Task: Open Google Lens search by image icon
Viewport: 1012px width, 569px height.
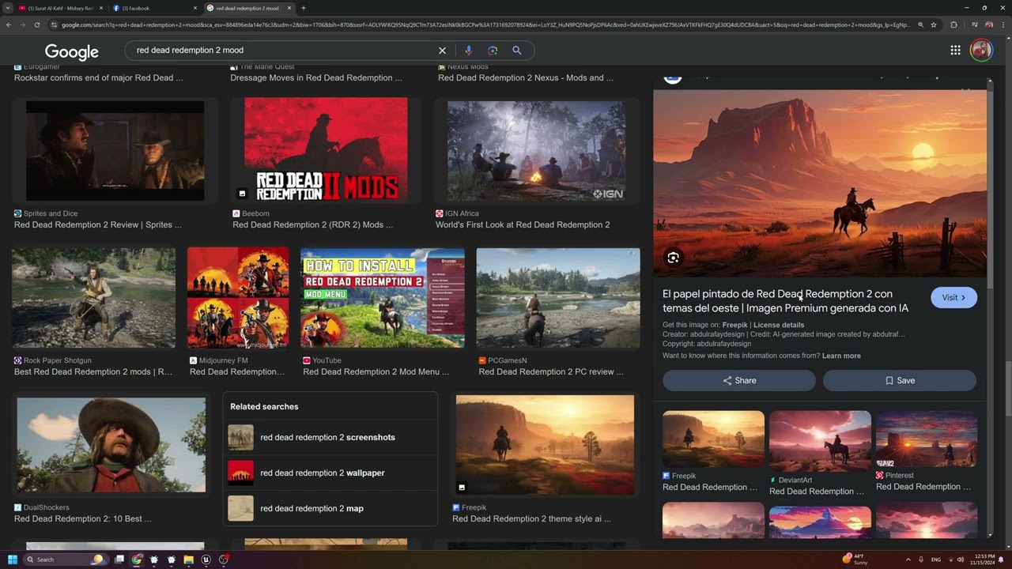Action: pyautogui.click(x=493, y=51)
